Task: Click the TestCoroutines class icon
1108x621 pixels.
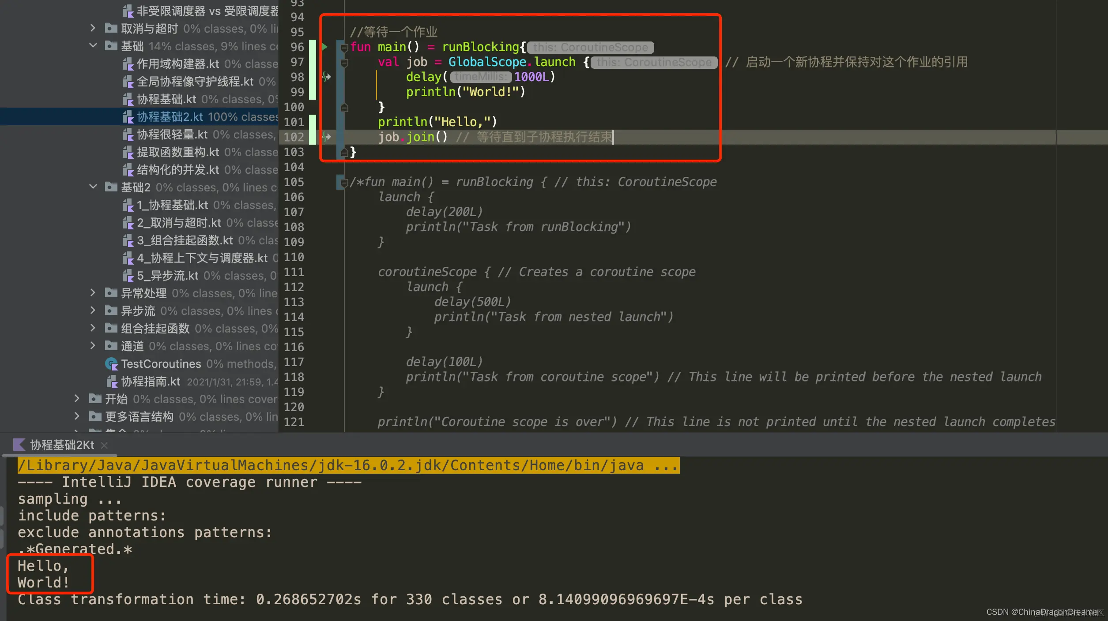Action: [x=111, y=364]
